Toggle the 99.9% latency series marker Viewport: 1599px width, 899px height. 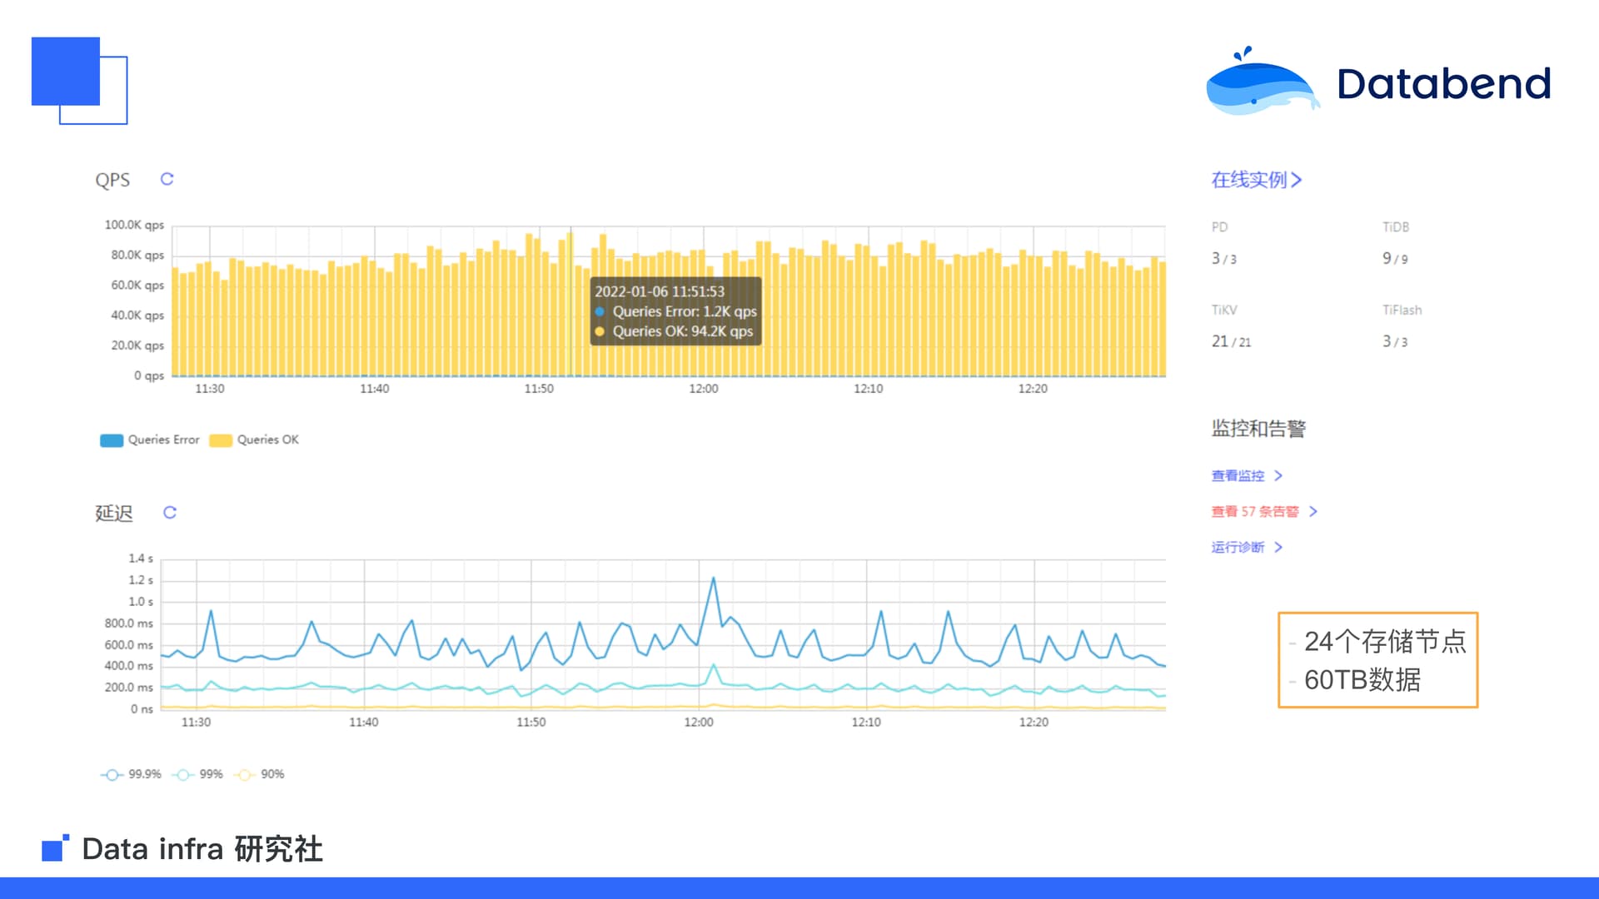(x=112, y=774)
